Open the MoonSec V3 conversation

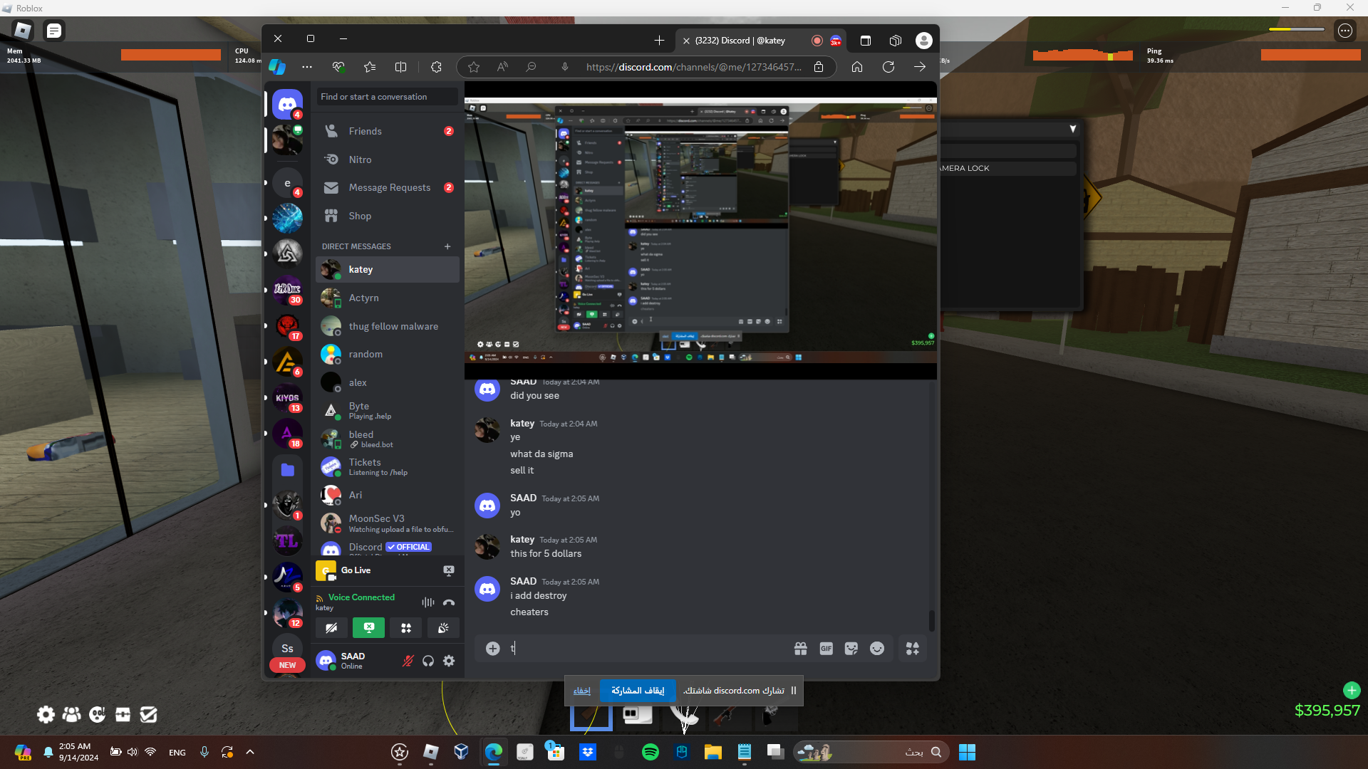(388, 523)
